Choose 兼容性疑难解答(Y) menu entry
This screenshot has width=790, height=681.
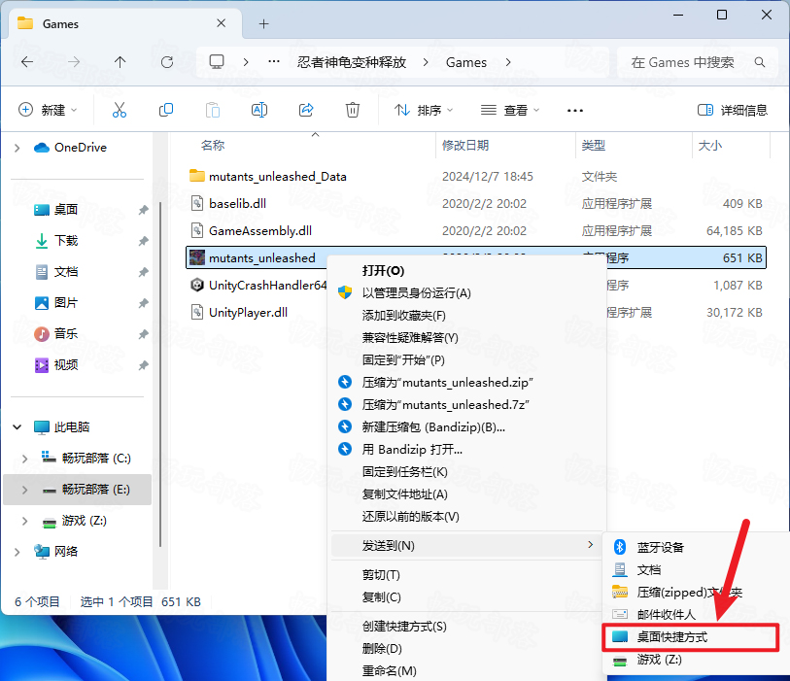click(468, 337)
